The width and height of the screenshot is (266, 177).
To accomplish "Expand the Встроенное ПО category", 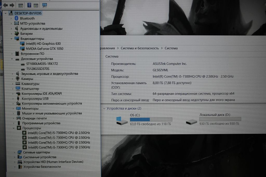I will click(12, 54).
